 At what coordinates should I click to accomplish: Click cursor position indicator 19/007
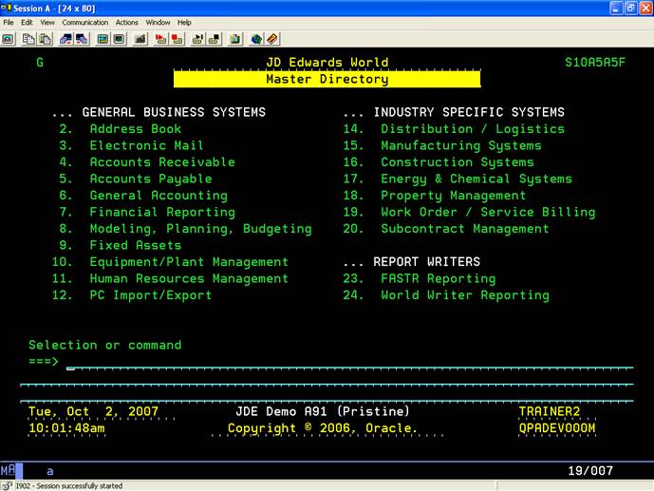coord(590,471)
